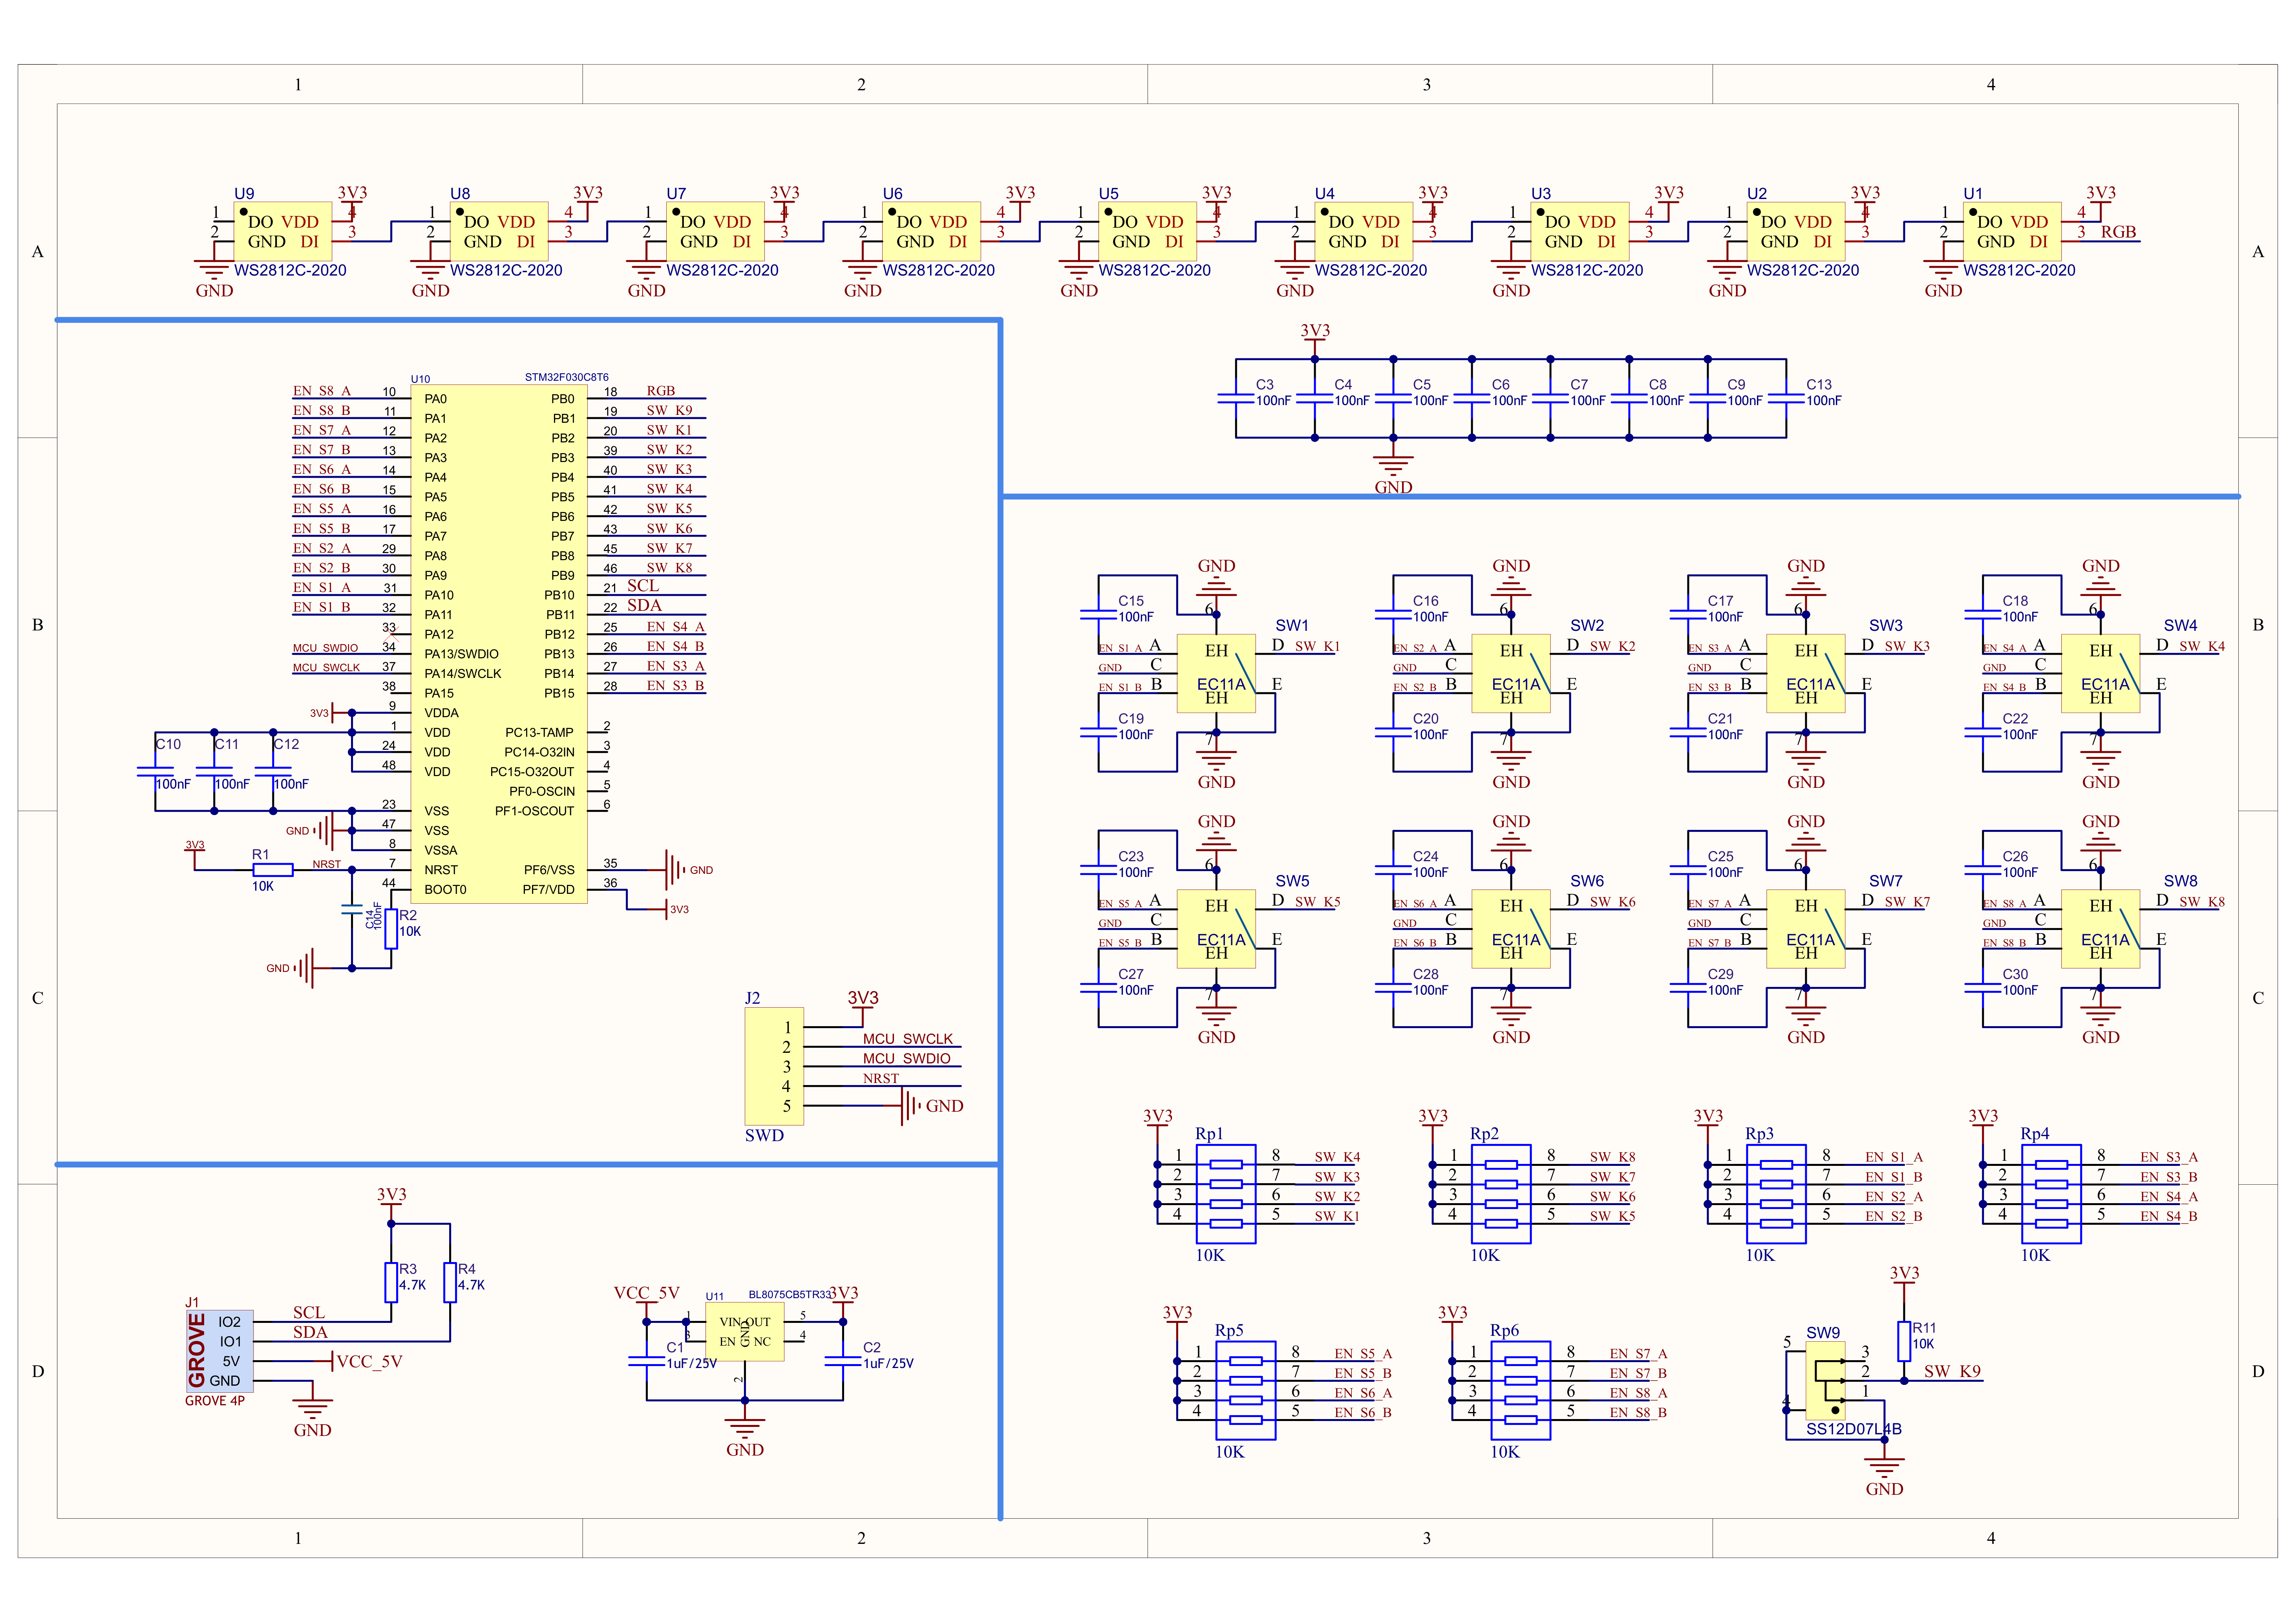The height and width of the screenshot is (1622, 2296).
Task: Click the MCU_SWCLK net label at J2
Action: 908,1039
